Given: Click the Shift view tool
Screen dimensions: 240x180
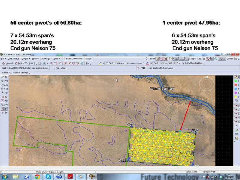Looking at the screenshot, I should click(29, 63).
